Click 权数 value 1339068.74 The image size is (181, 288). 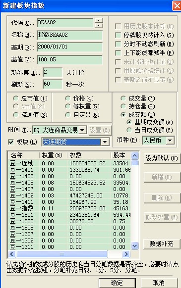tap(84, 170)
